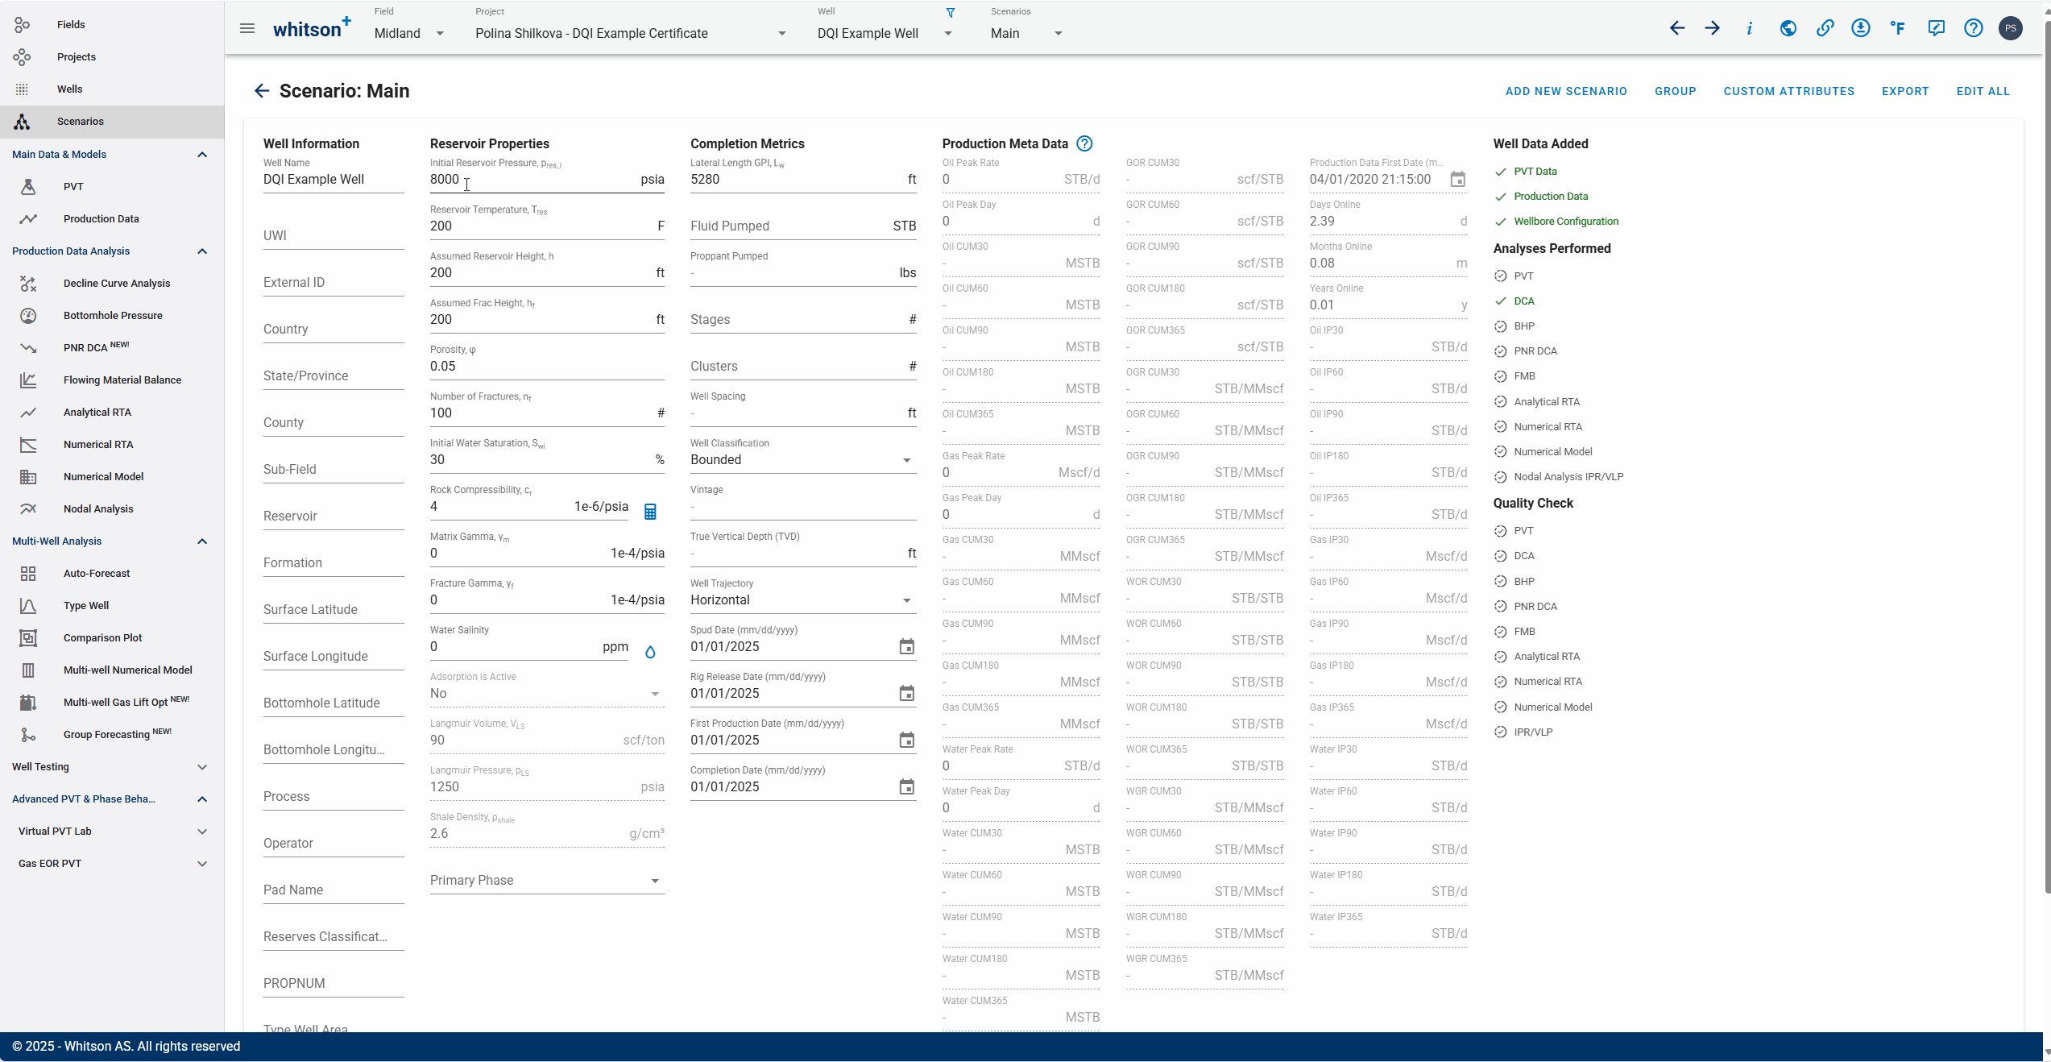Open PVT Data link under Well Data Added
Image resolution: width=2051 pixels, height=1062 pixels.
tap(1535, 171)
